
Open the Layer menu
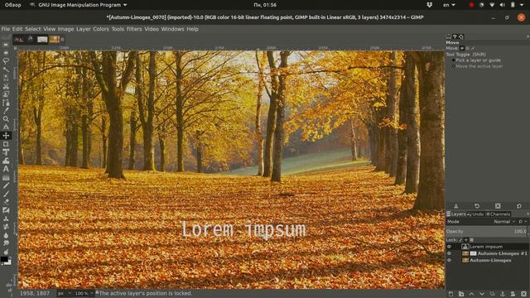click(83, 29)
